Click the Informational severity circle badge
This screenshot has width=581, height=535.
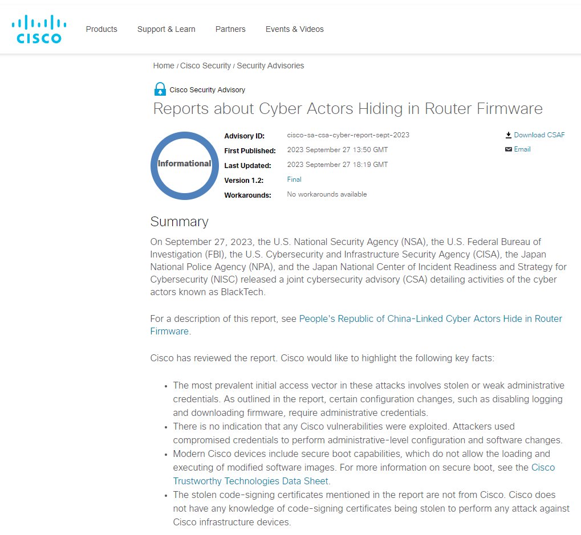coord(185,165)
